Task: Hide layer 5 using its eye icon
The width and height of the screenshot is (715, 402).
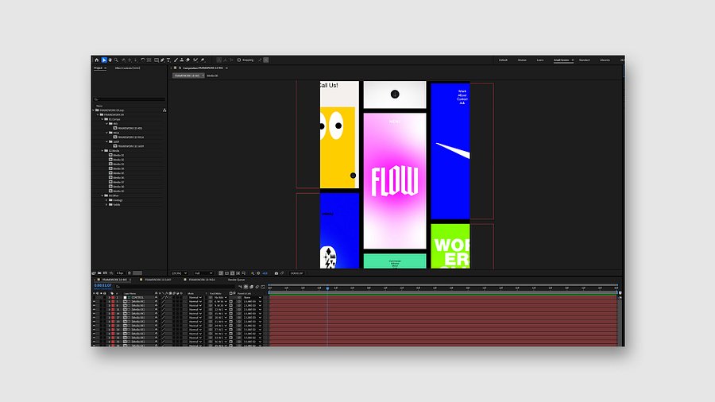Action: [95, 301]
